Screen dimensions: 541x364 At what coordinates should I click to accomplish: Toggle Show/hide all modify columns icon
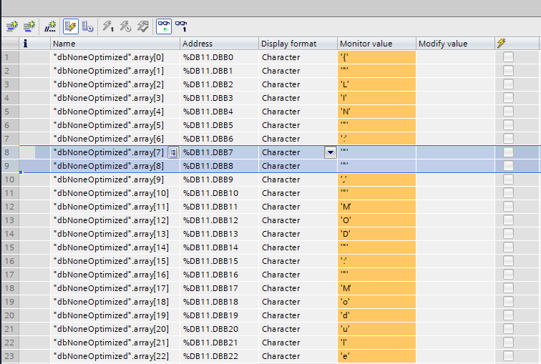71,26
